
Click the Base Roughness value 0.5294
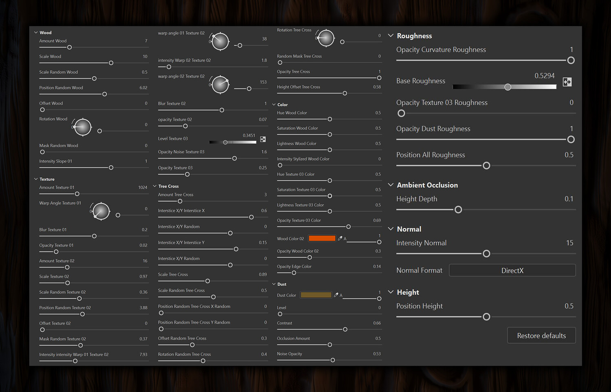coord(545,76)
